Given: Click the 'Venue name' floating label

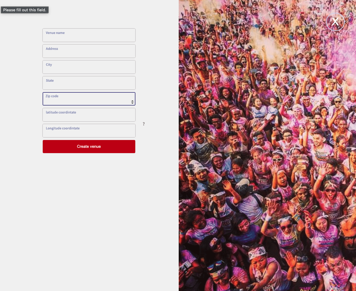Looking at the screenshot, I should (x=55, y=33).
